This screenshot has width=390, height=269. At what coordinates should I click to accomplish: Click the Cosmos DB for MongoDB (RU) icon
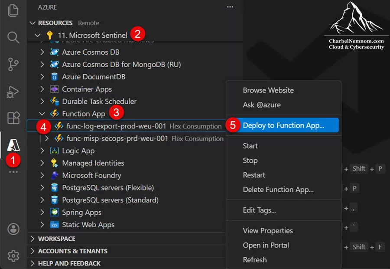tap(55, 65)
